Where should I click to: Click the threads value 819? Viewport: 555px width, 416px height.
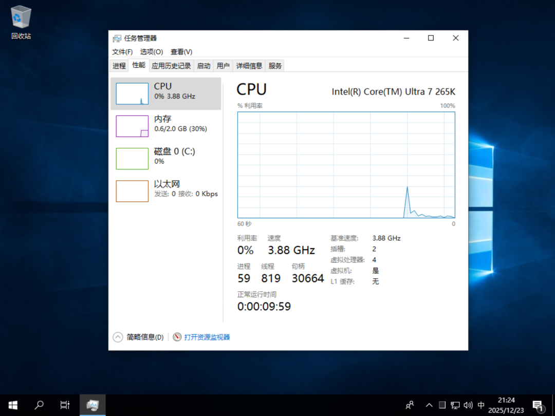(x=271, y=278)
